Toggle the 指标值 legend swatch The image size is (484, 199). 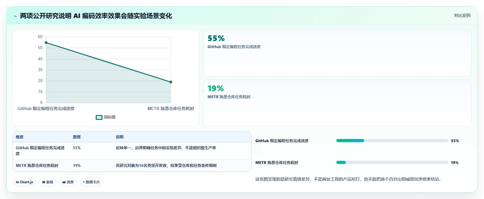point(99,117)
